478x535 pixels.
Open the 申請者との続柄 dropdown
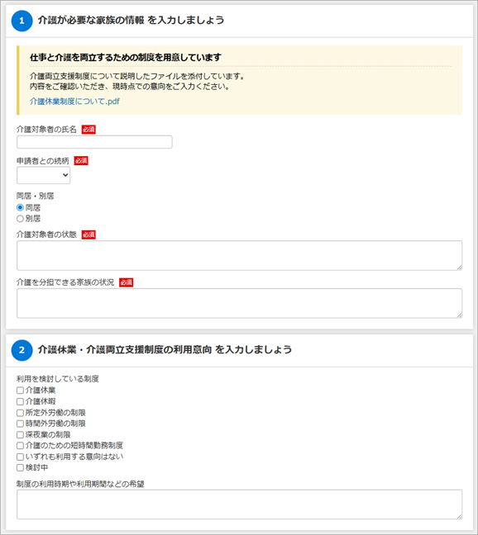coord(43,175)
